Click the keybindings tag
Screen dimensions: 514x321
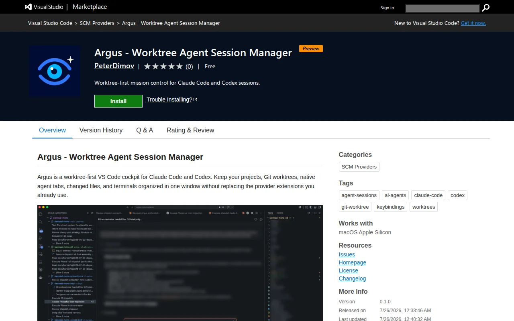point(390,207)
